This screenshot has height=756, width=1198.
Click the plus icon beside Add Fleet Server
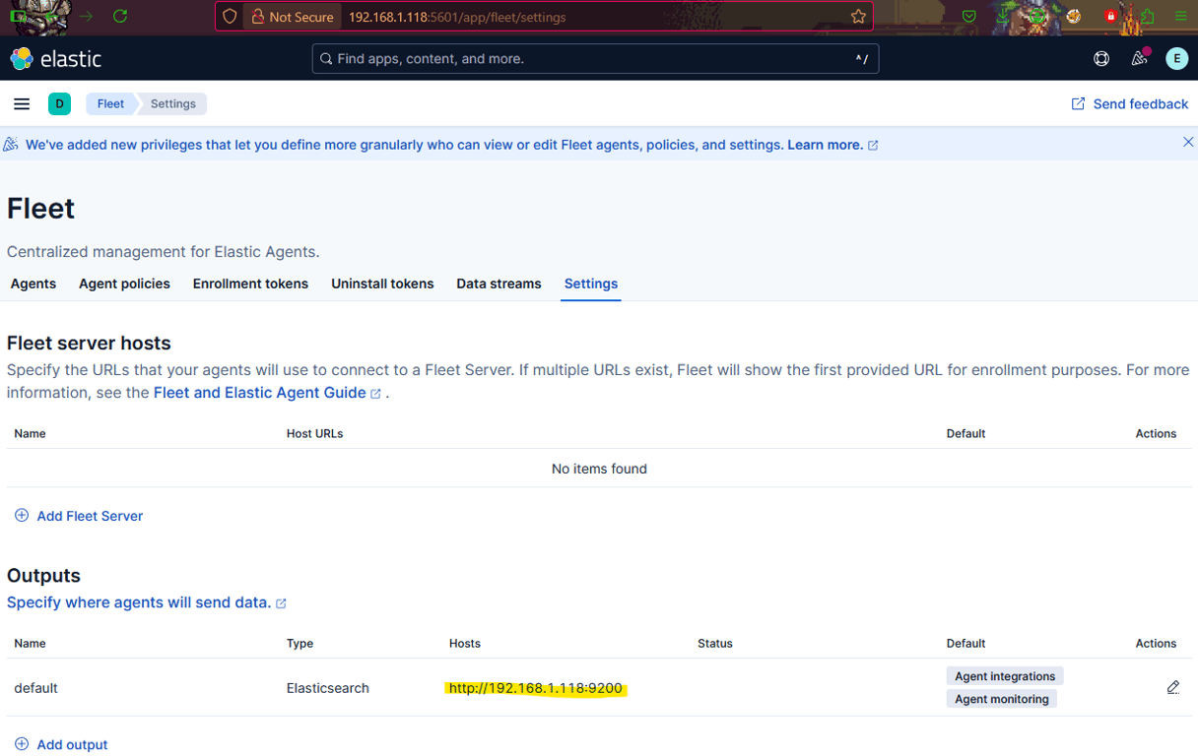pyautogui.click(x=22, y=515)
